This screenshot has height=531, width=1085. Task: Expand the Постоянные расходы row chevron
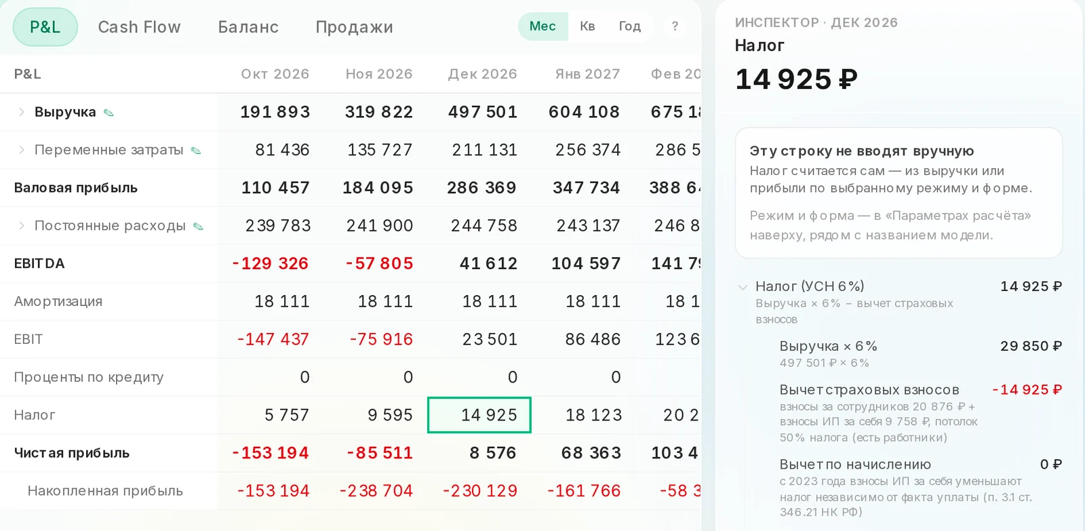tap(22, 226)
